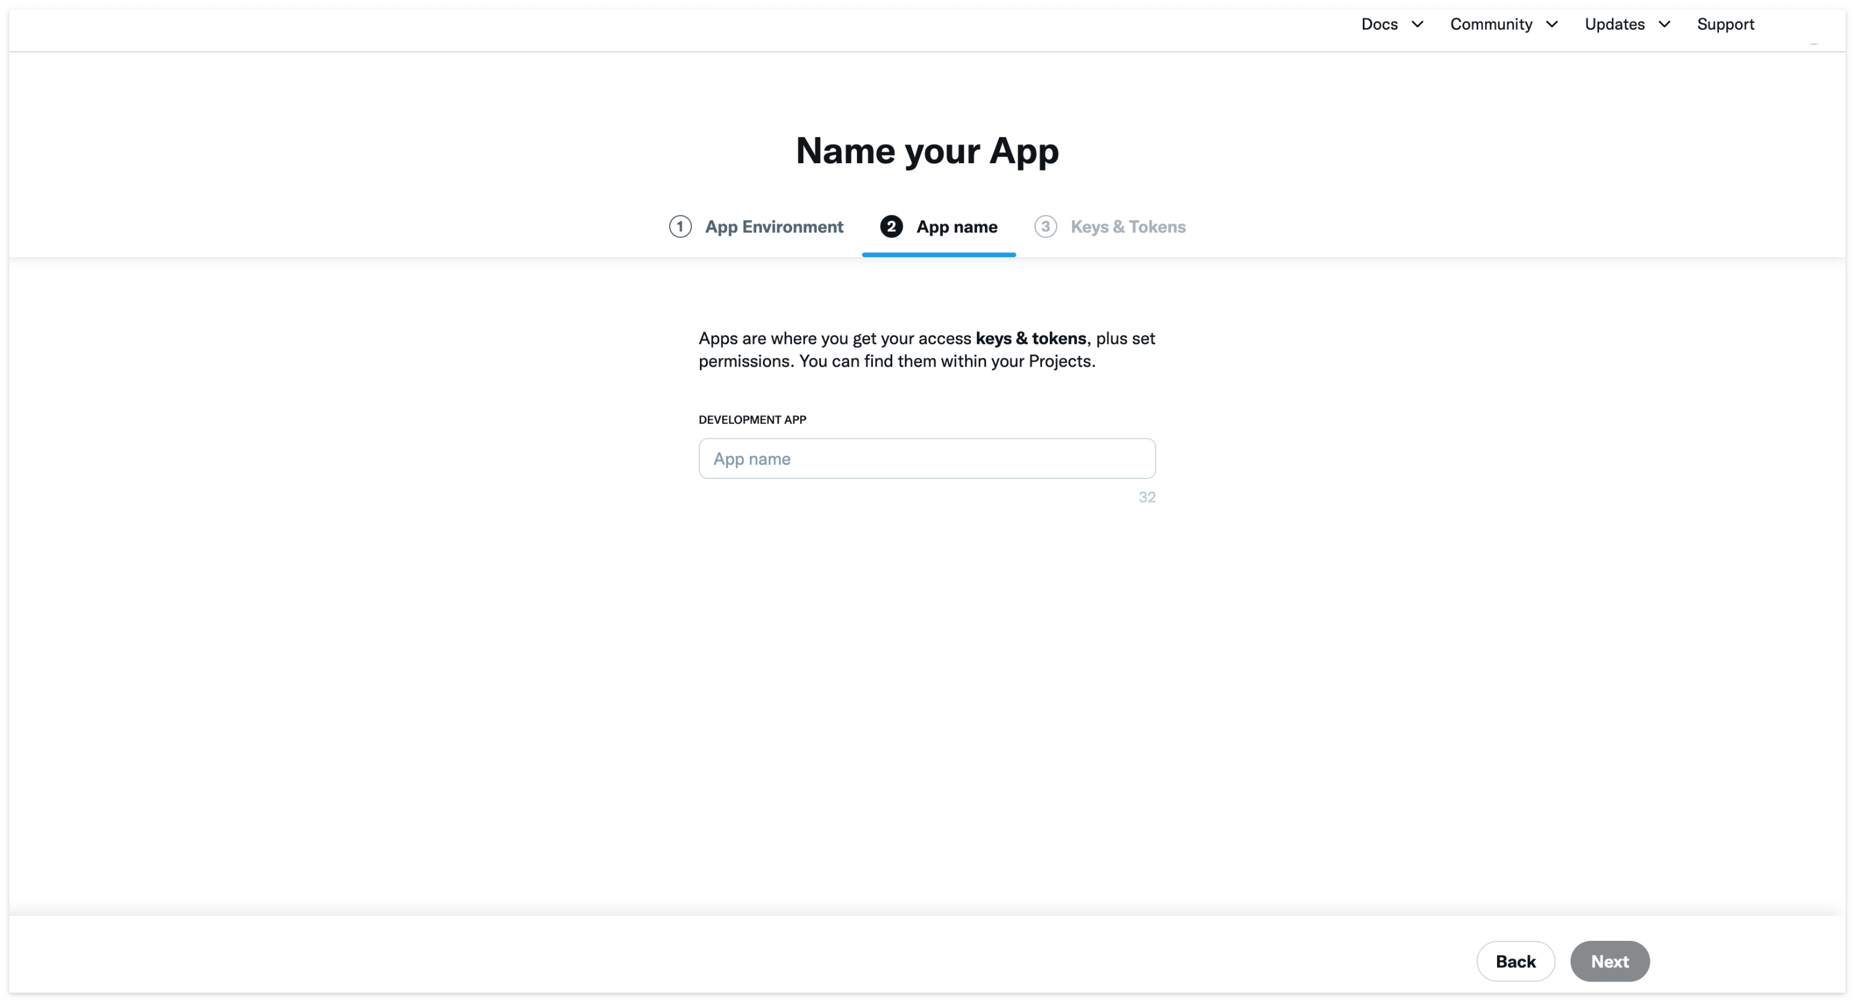Go to the Support link
Viewport: 1855px width, 1002px height.
click(1725, 25)
